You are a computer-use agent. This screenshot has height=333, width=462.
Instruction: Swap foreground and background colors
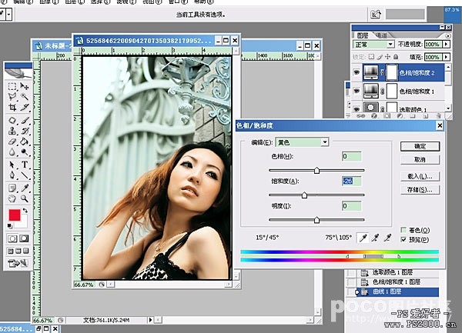point(25,211)
